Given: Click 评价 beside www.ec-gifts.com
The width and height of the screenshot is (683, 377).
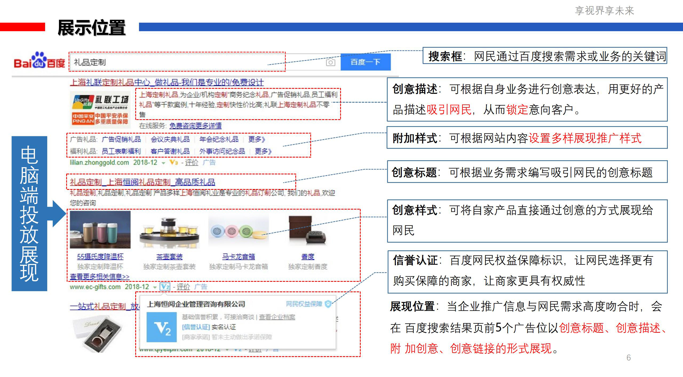Looking at the screenshot, I should (183, 287).
